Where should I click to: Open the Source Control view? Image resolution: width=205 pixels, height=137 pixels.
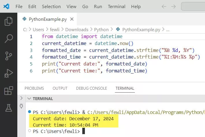pos(9,56)
